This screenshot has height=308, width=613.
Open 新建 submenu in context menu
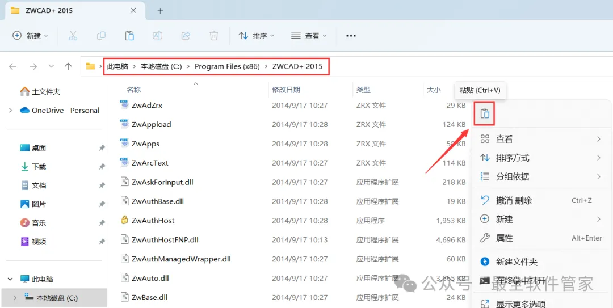coord(541,220)
